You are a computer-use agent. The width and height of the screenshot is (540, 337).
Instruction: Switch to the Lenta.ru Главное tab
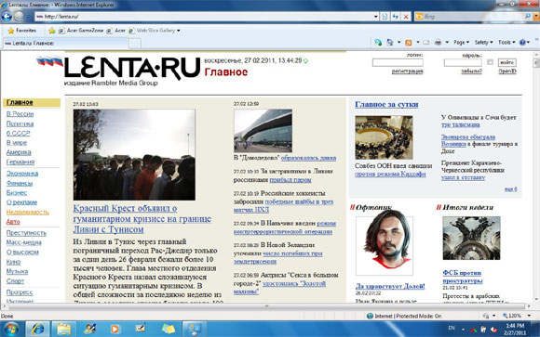pyautogui.click(x=65, y=44)
